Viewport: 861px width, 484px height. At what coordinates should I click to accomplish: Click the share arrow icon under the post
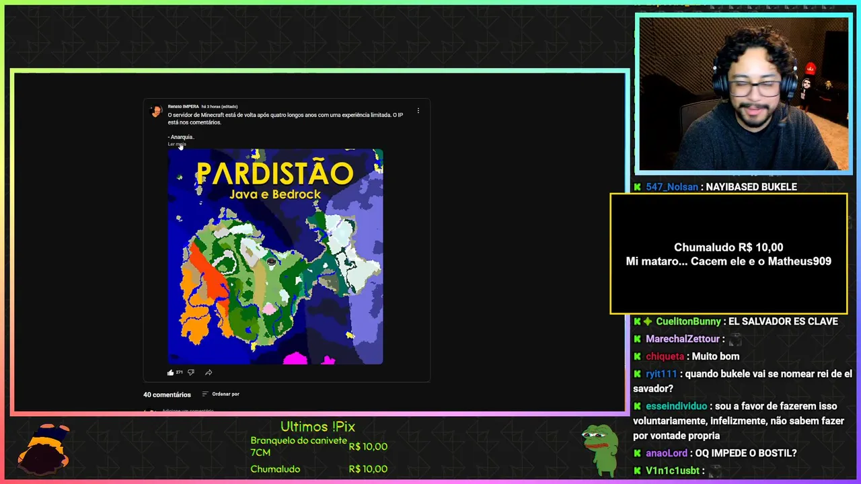(209, 372)
